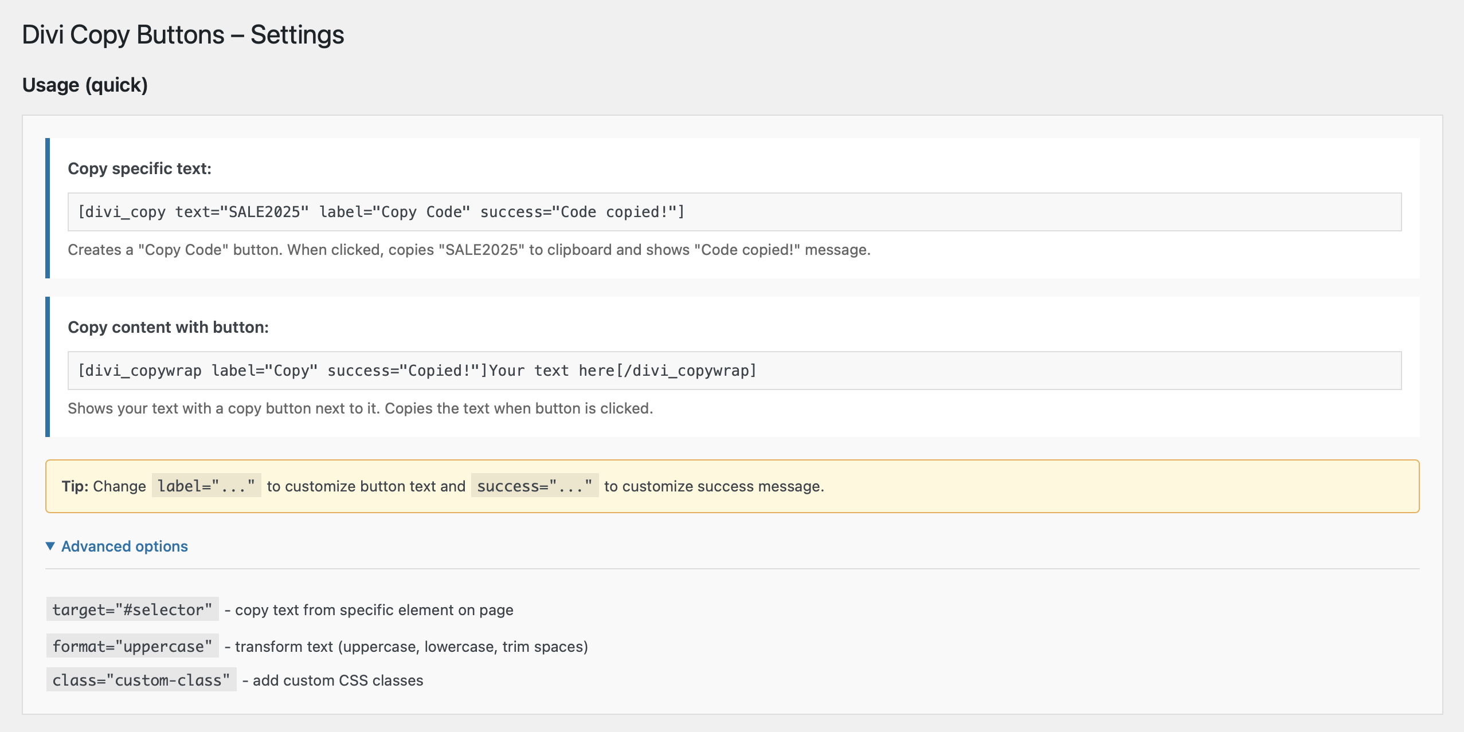Viewport: 1464px width, 732px height.
Task: Click the target="#selector" option code
Action: [x=132, y=609]
